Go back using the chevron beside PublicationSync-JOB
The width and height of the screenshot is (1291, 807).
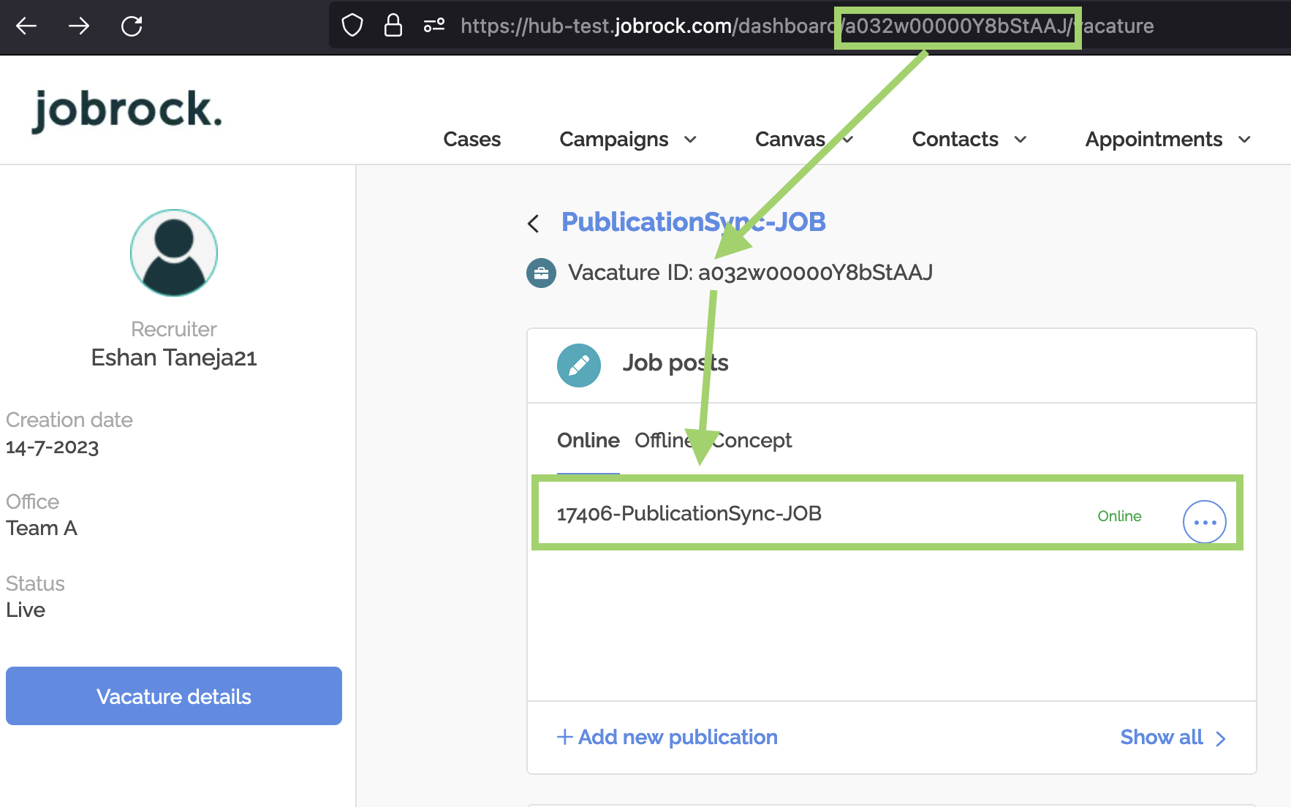click(534, 224)
